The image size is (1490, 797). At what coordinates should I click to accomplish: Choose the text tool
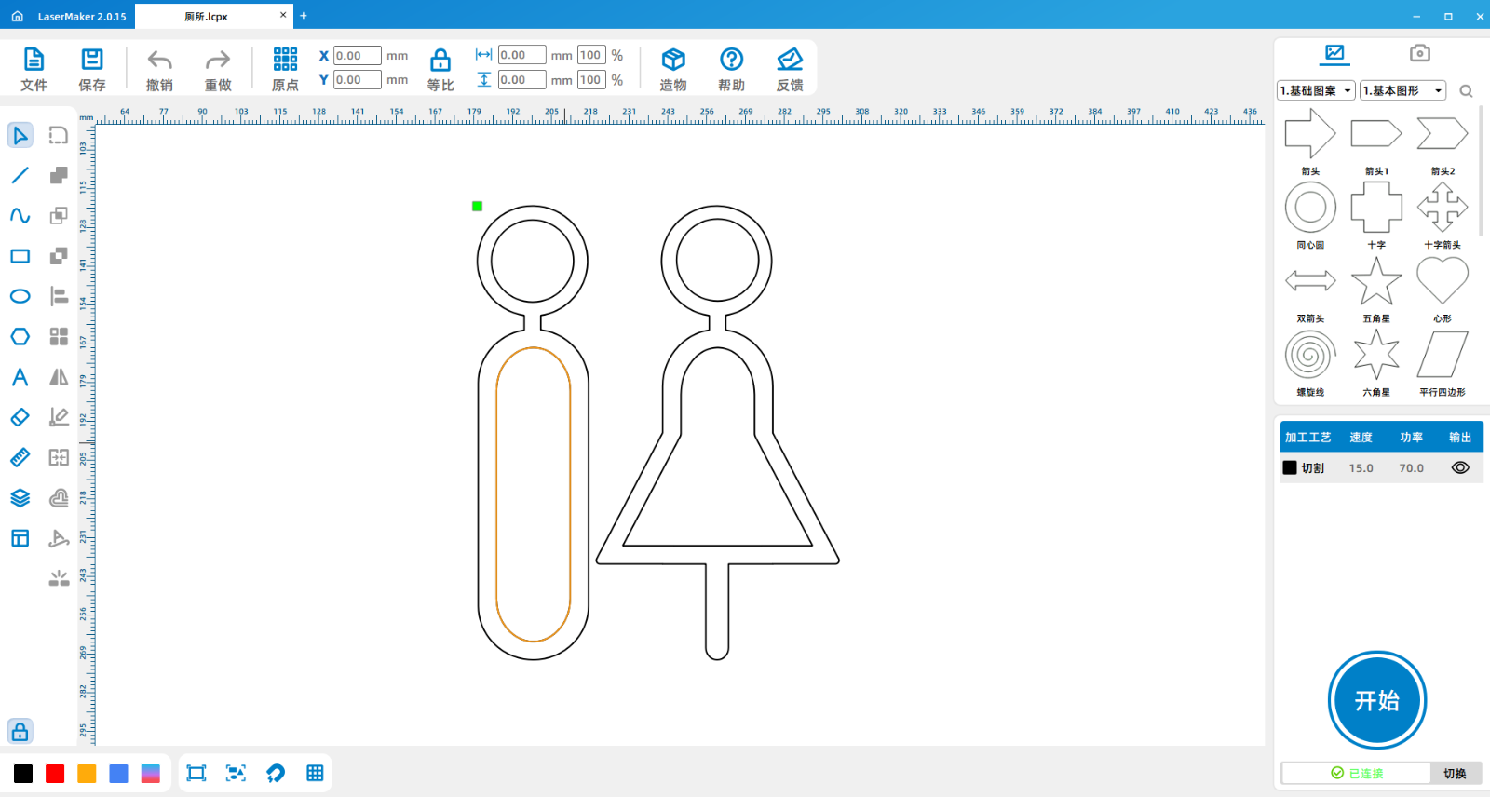pos(20,377)
